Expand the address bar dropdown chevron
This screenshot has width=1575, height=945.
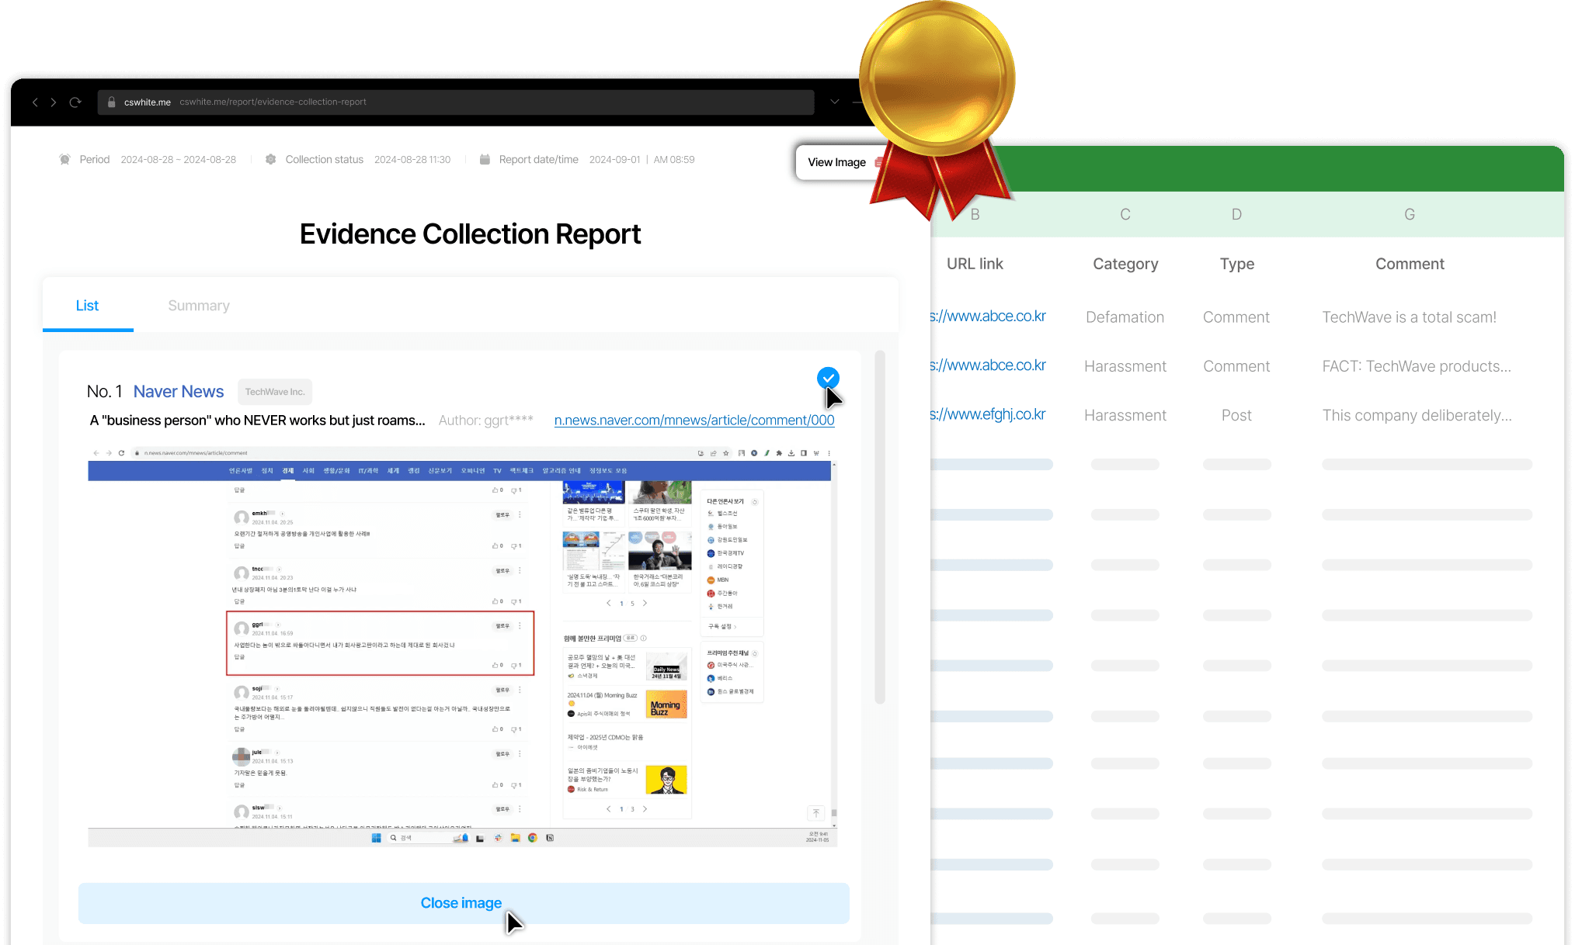[x=835, y=102]
